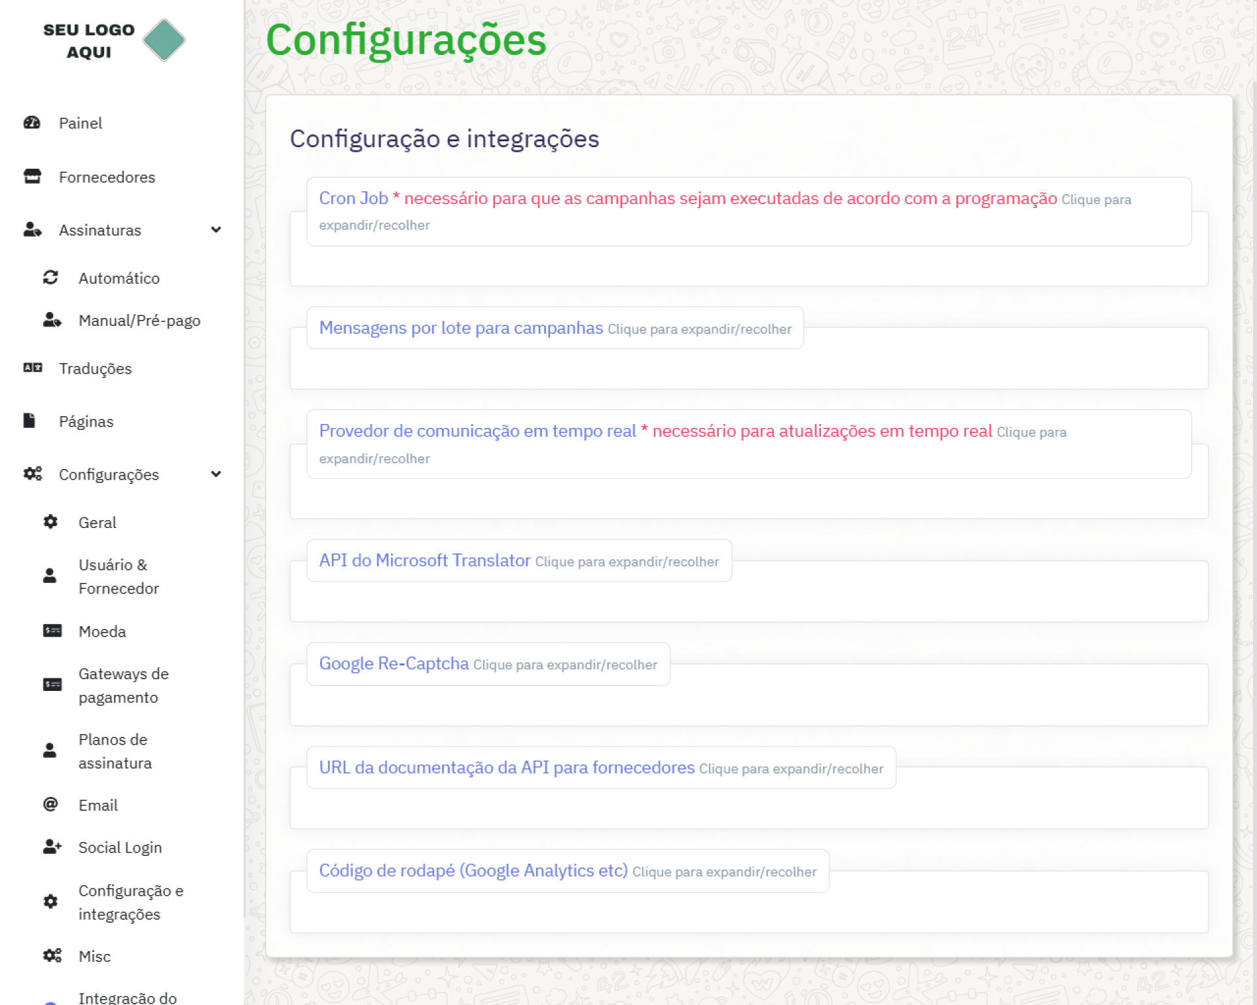The width and height of the screenshot is (1257, 1005).
Task: Click the Painel dashboard gauge icon
Action: click(x=32, y=123)
